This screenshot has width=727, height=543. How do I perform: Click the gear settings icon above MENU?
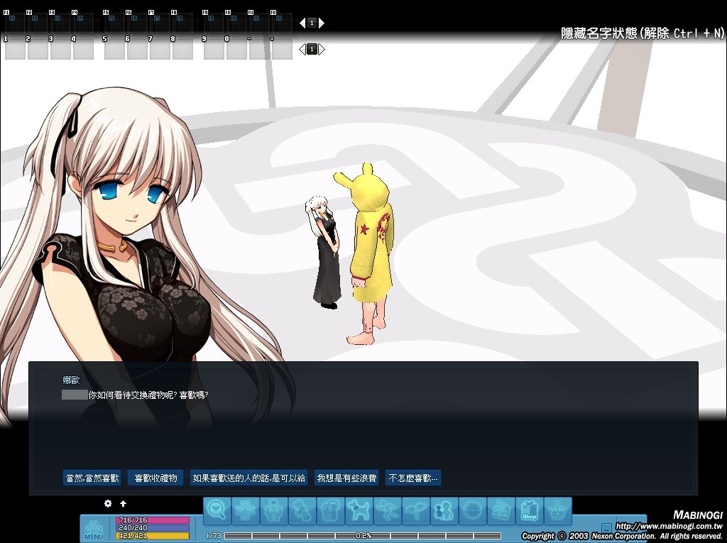[x=108, y=503]
